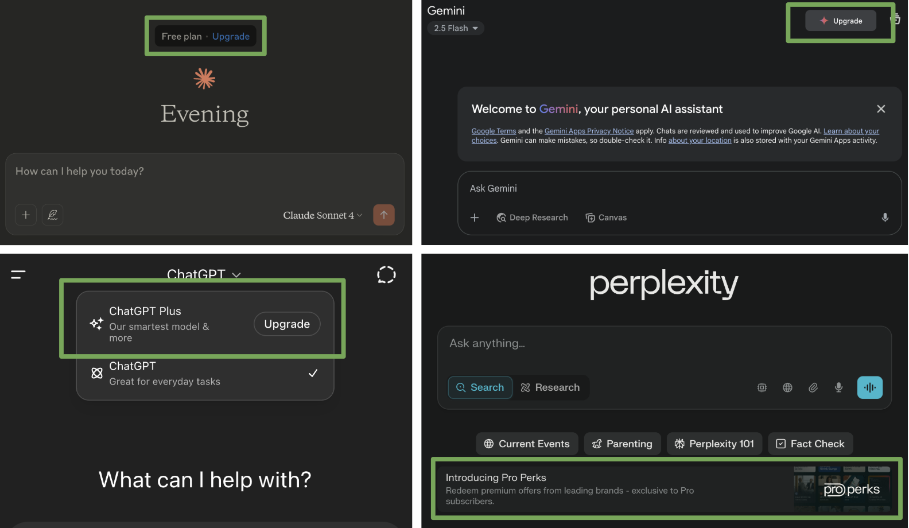
Task: Click Perplexity's voice mode button
Action: point(869,387)
